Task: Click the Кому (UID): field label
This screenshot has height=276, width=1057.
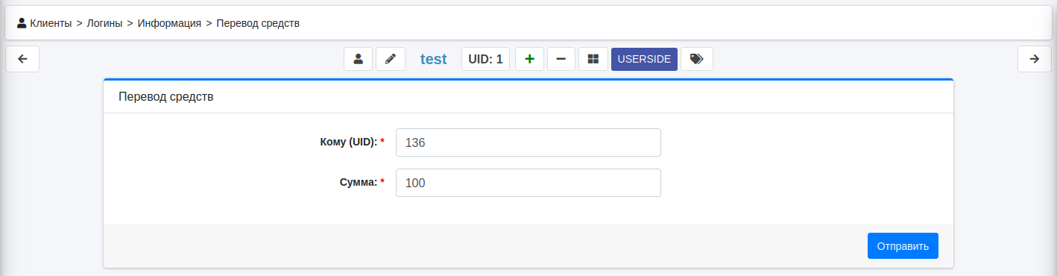Action: coord(348,142)
